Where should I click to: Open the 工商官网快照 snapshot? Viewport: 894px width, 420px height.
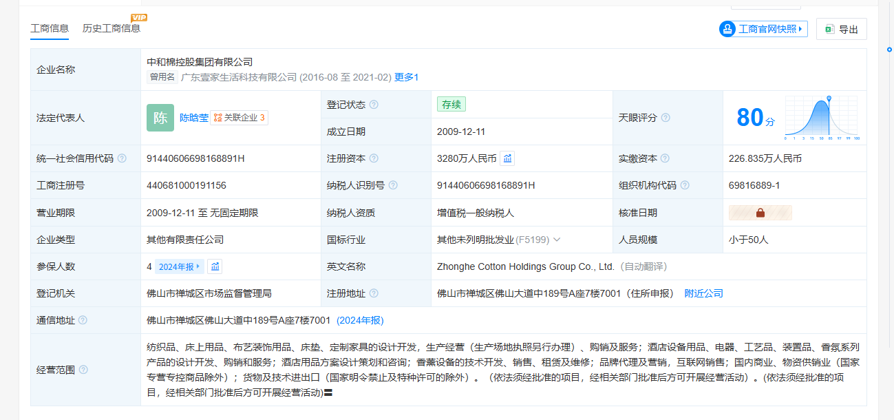tap(763, 29)
